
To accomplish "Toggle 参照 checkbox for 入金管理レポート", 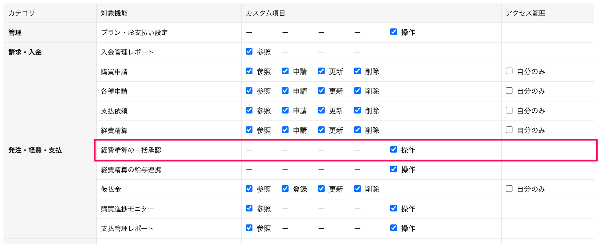I will pos(249,51).
